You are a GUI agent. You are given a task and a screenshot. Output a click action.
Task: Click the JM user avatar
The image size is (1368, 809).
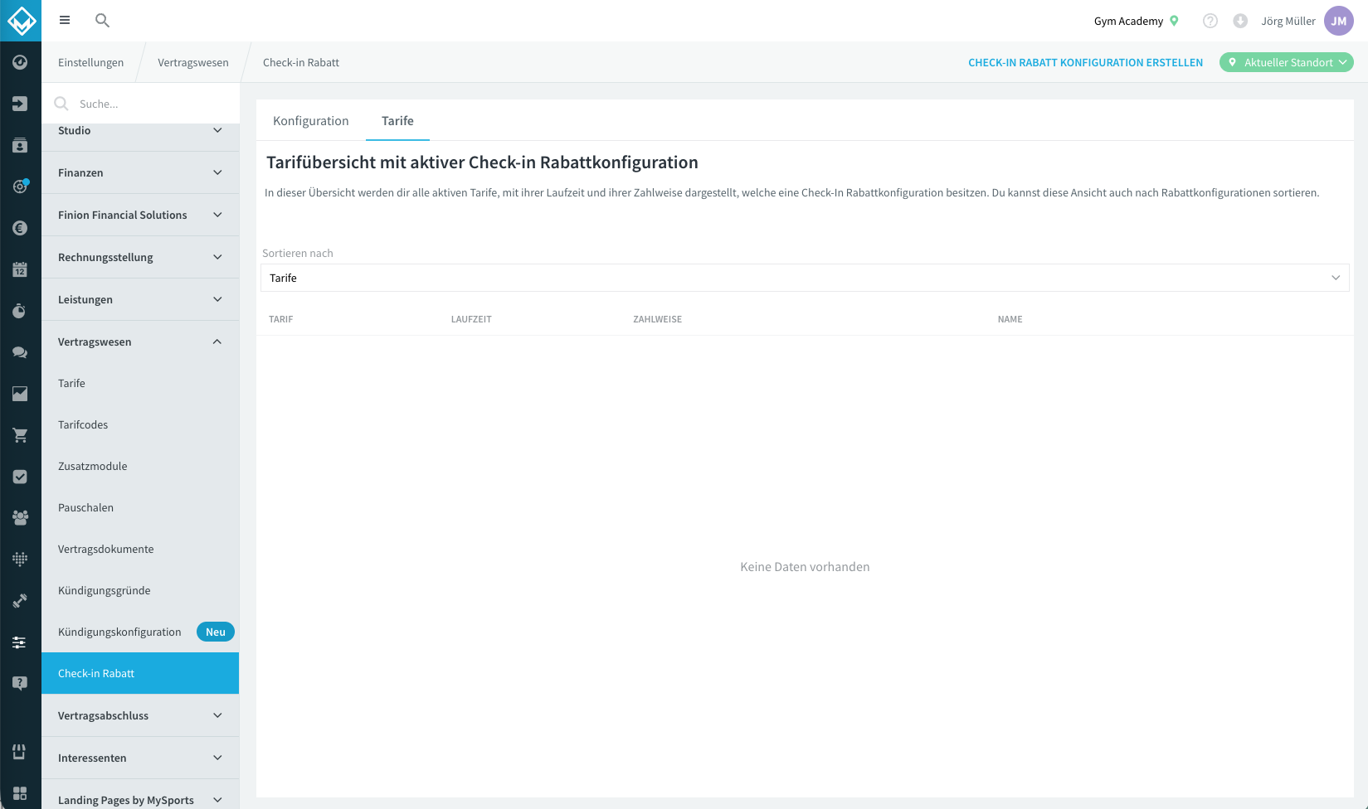(1339, 21)
